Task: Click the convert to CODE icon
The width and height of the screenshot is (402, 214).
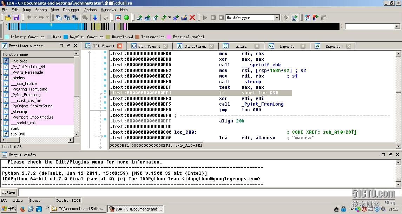Action: (139, 18)
